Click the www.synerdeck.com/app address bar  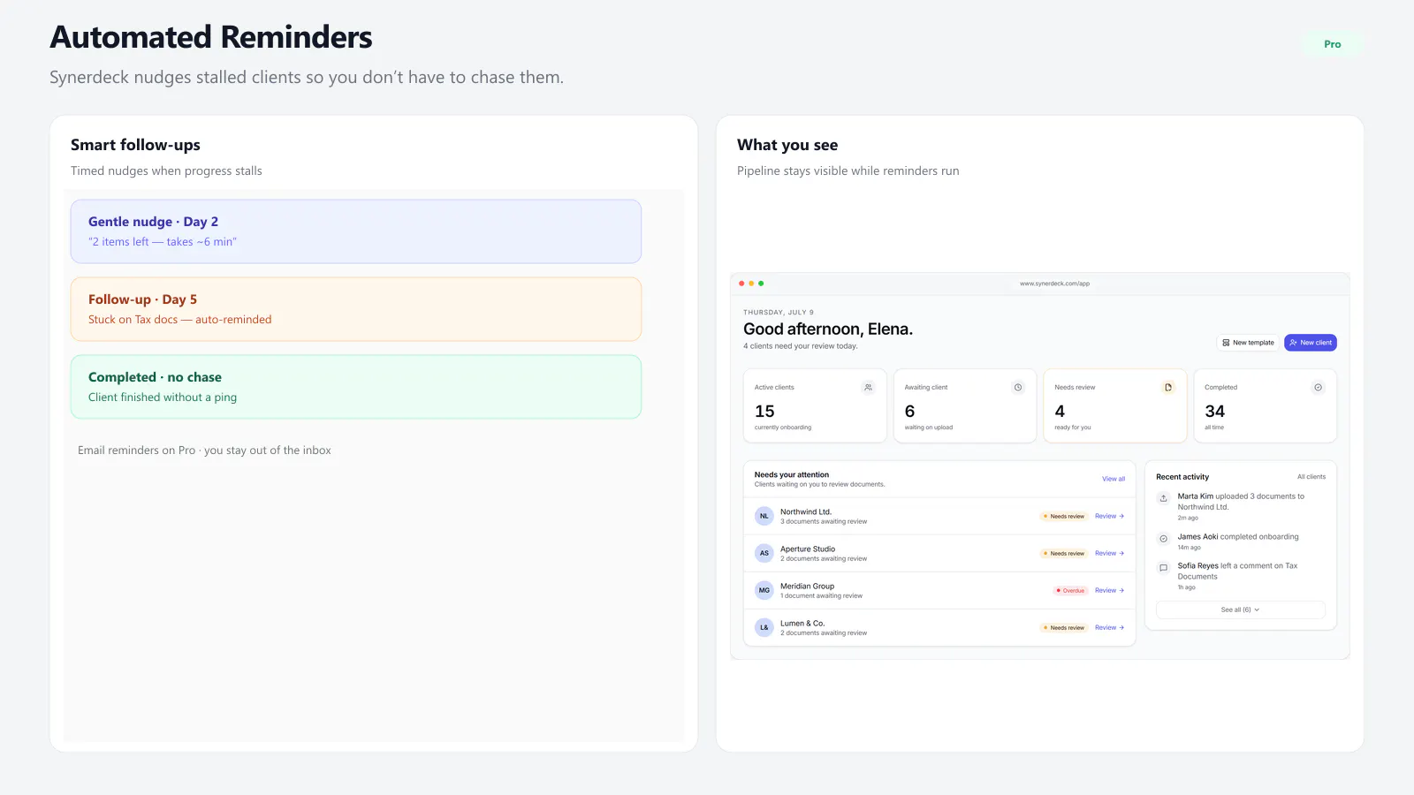point(1054,284)
